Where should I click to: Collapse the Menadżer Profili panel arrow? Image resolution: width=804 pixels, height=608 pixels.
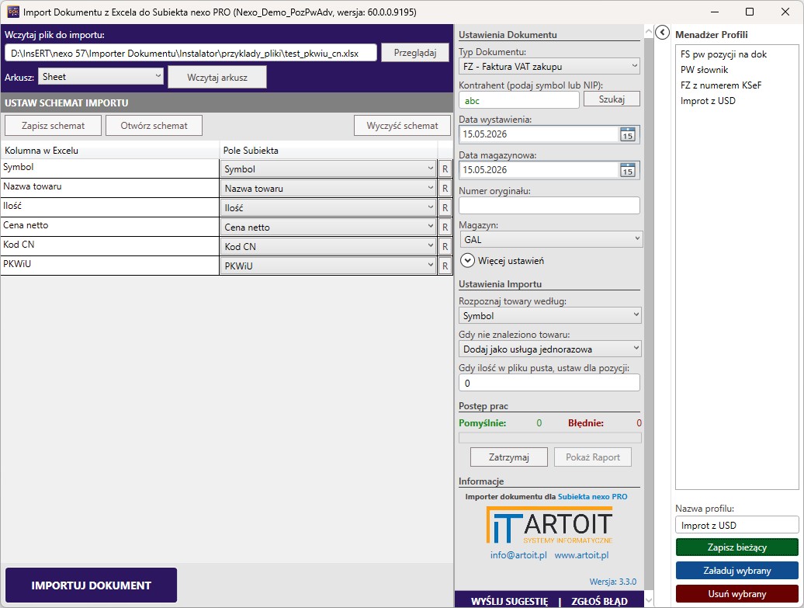click(662, 33)
